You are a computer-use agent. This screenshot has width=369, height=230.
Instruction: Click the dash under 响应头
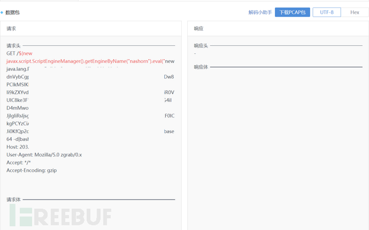pyautogui.click(x=195, y=53)
